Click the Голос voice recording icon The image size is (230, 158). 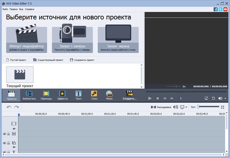(94, 95)
